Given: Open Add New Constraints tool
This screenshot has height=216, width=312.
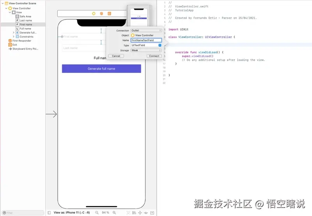Looking at the screenshot, I should [x=140, y=213].
